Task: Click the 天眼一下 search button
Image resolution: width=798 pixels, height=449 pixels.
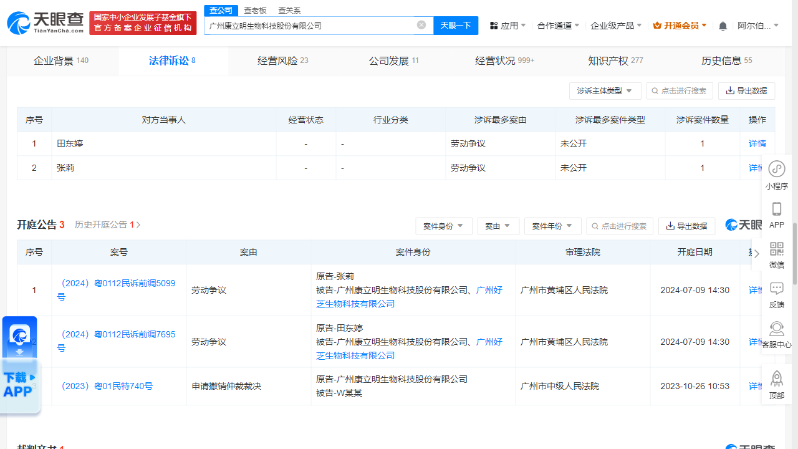Action: click(x=456, y=25)
